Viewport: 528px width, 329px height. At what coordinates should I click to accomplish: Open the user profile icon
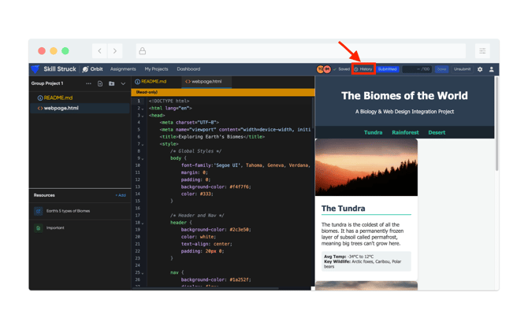point(491,69)
